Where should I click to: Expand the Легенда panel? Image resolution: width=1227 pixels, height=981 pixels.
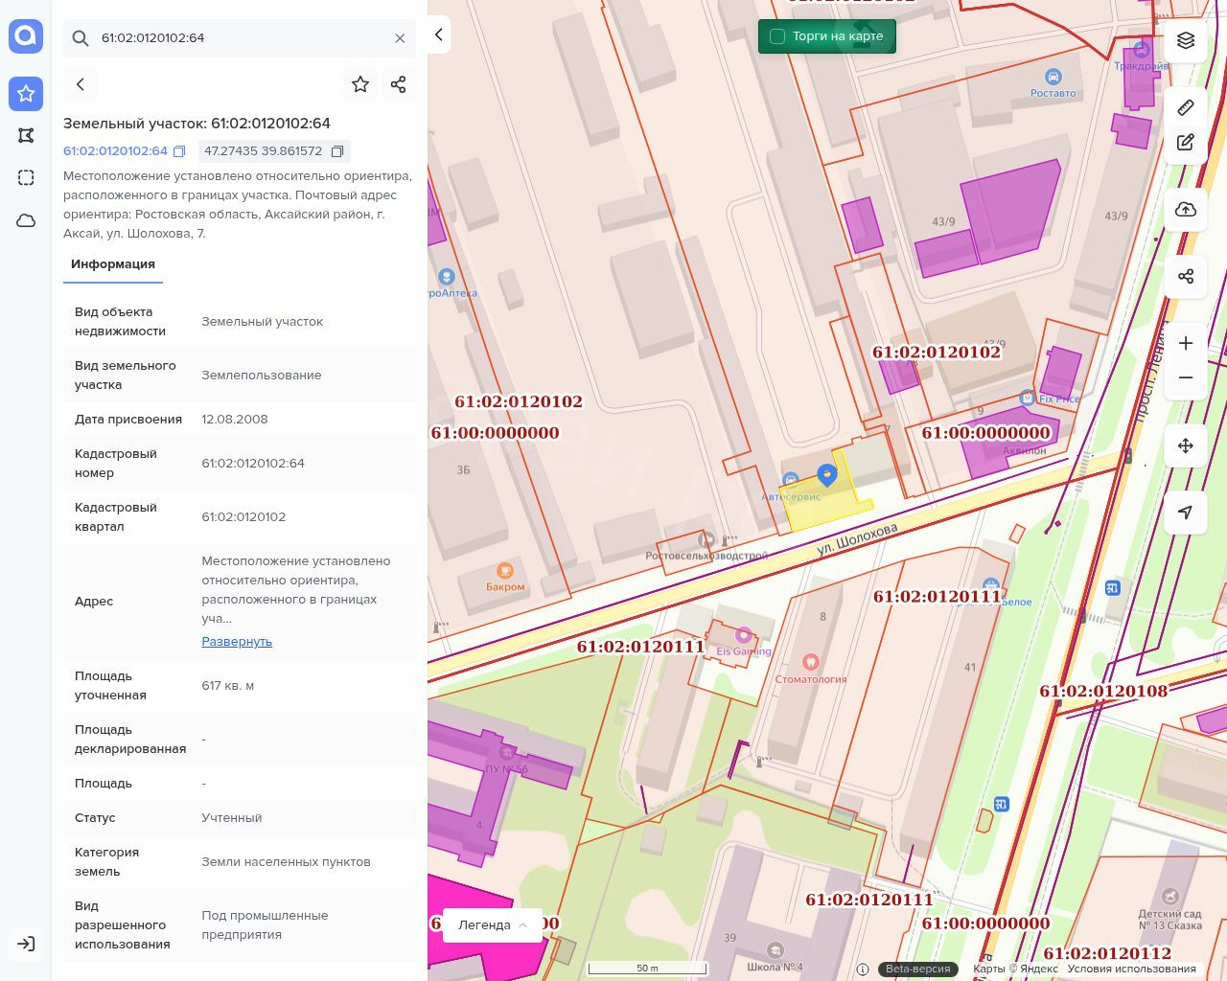[x=493, y=924]
